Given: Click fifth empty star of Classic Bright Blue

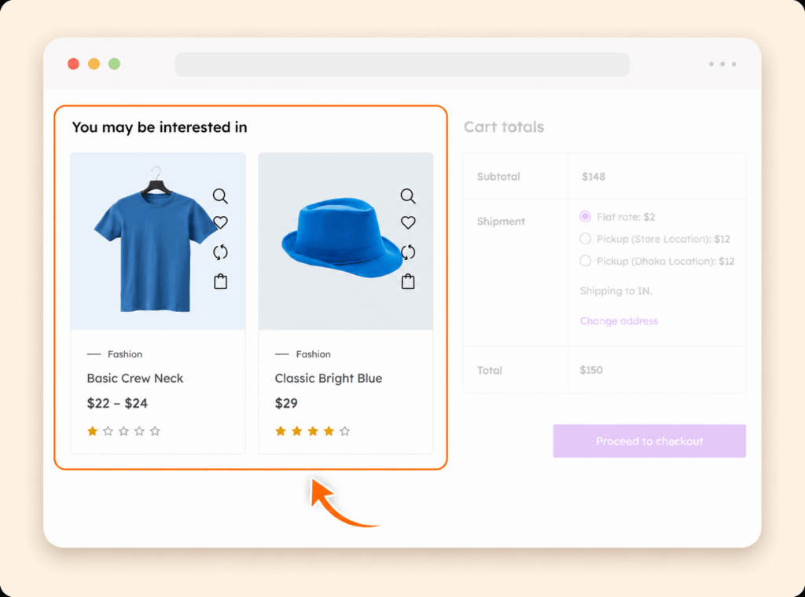Looking at the screenshot, I should 344,430.
